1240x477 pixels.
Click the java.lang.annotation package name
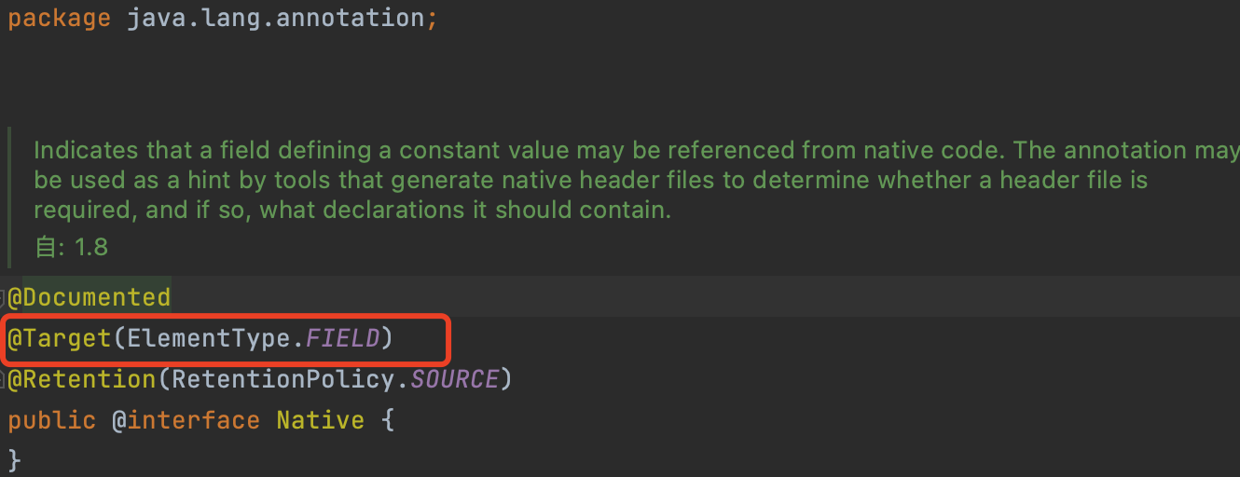(x=275, y=19)
